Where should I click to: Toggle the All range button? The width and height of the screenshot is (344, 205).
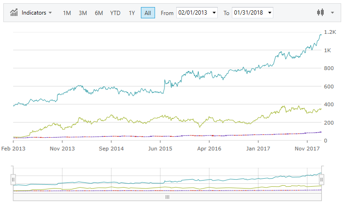pos(147,13)
